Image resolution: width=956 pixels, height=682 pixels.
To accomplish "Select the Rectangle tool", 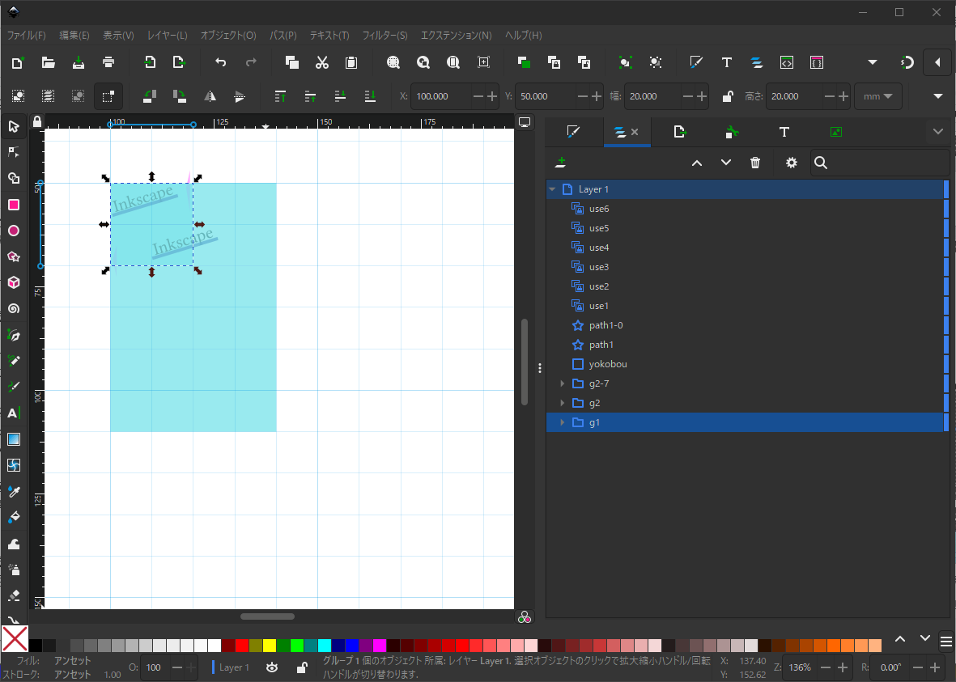I will point(14,205).
